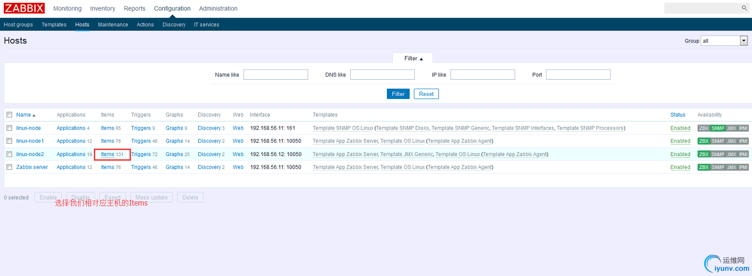The width and height of the screenshot is (752, 276).
Task: Open Triggers for linux-node1
Action: pyautogui.click(x=141, y=141)
